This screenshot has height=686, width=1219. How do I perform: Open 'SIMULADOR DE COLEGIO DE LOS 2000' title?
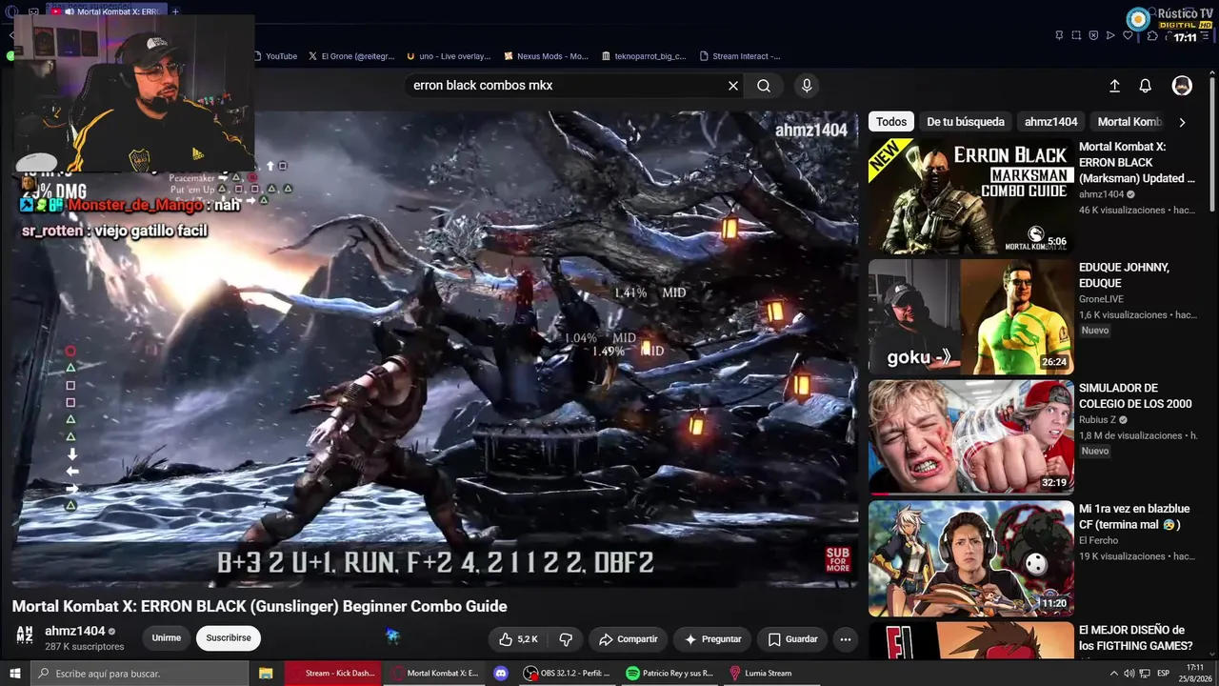(x=1135, y=396)
